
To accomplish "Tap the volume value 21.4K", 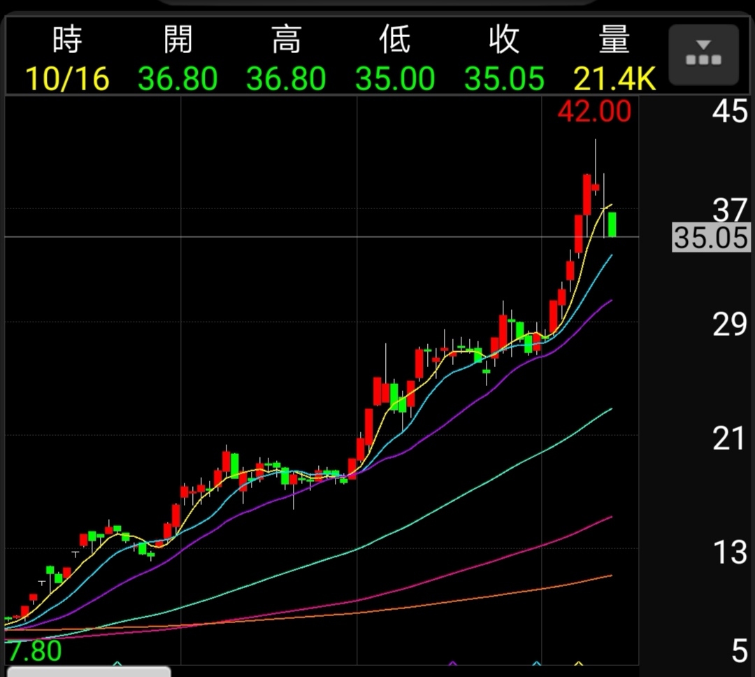I will 614,79.
